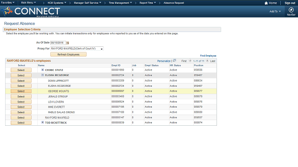Click the Select column header

point(21,65)
